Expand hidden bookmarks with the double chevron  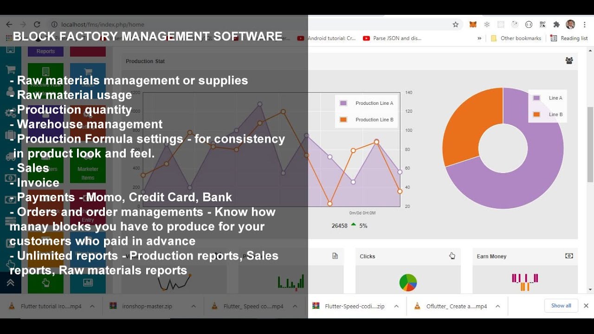pyautogui.click(x=479, y=39)
